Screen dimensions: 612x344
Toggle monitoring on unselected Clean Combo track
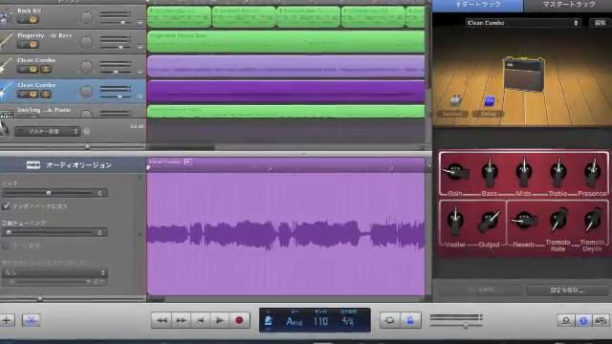click(45, 70)
